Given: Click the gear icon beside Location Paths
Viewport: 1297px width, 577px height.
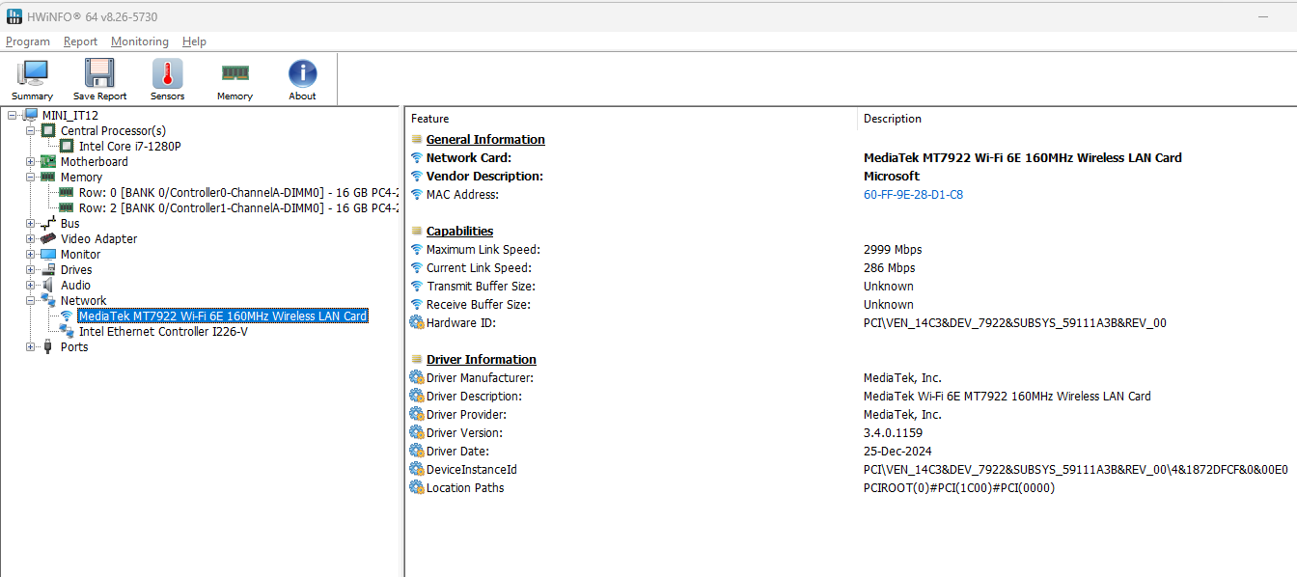Looking at the screenshot, I should click(417, 488).
